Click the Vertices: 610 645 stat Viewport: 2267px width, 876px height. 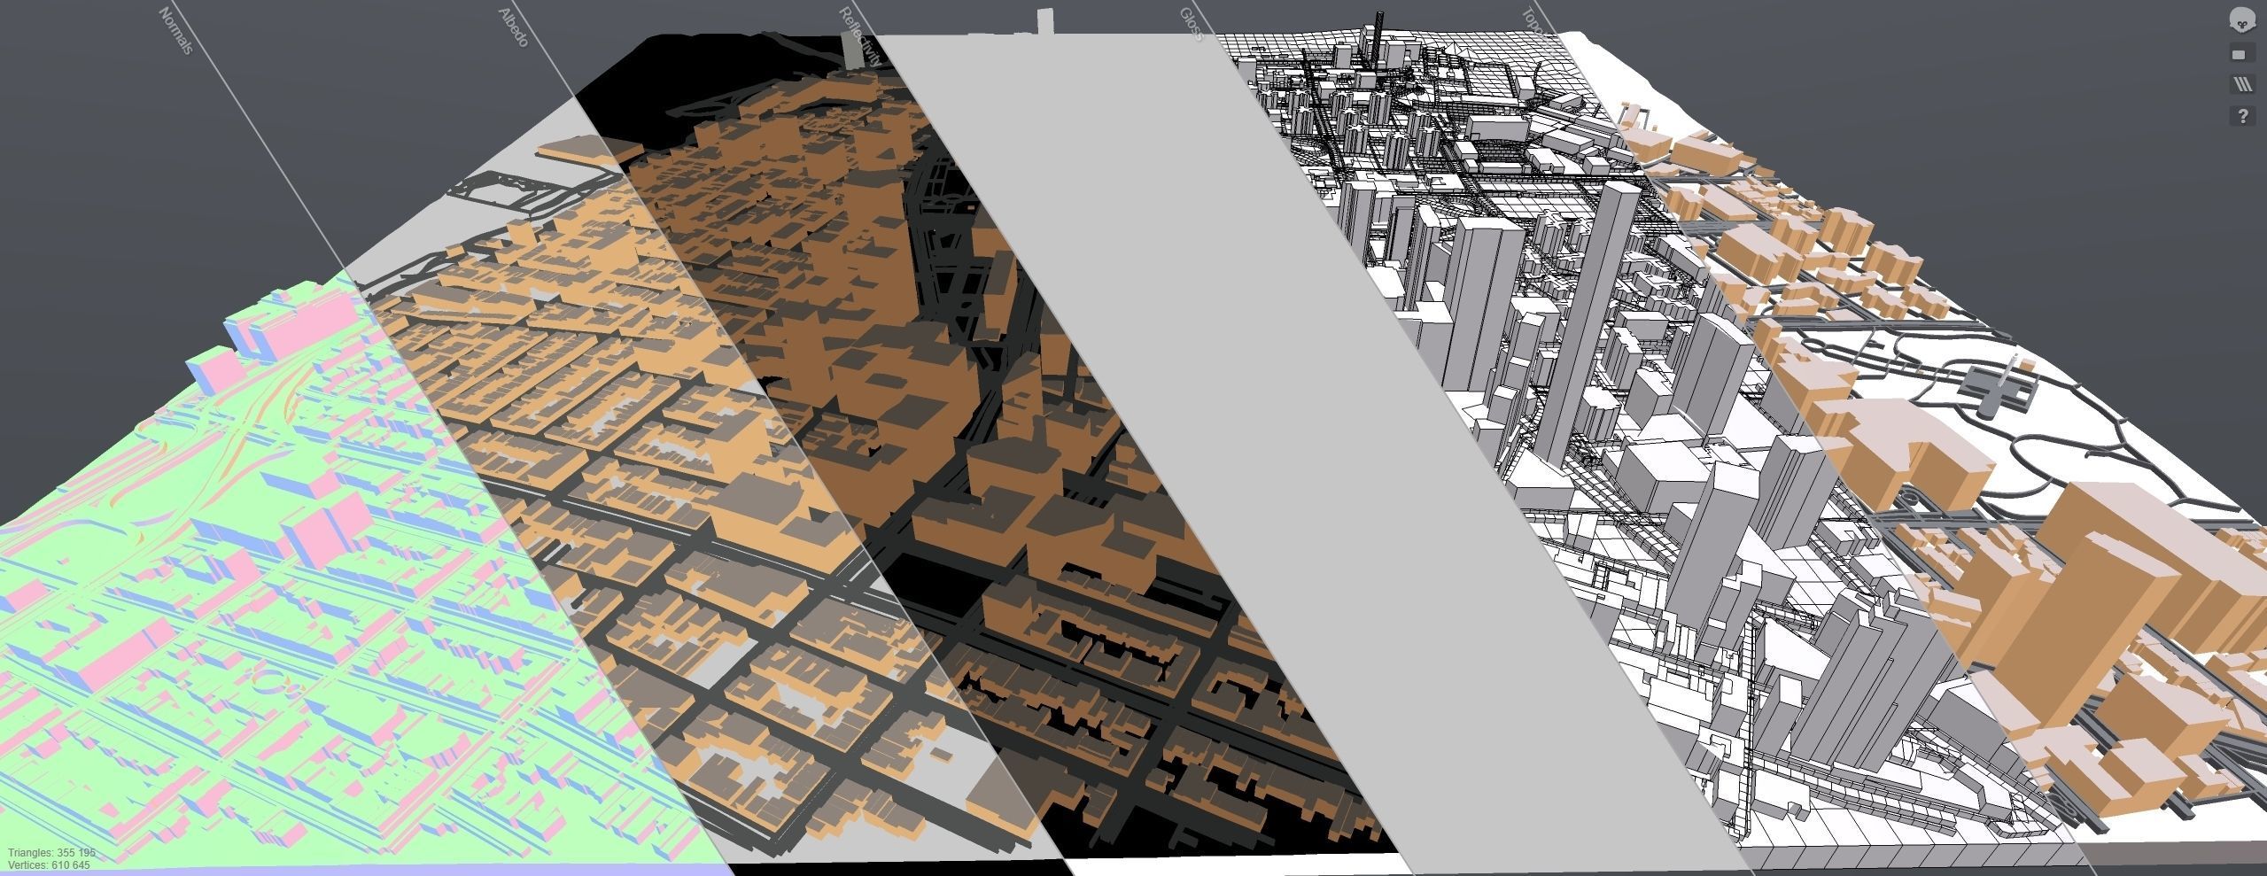click(x=49, y=864)
